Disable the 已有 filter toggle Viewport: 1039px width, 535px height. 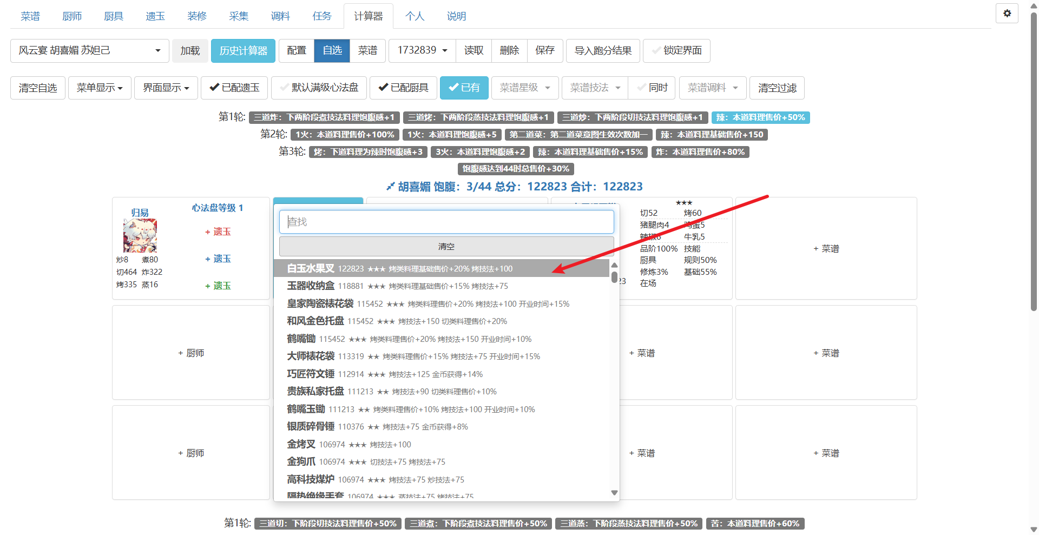464,88
